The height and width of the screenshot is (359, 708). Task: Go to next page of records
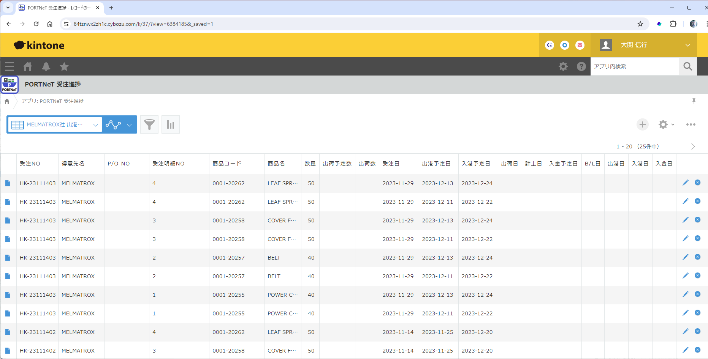coord(693,146)
